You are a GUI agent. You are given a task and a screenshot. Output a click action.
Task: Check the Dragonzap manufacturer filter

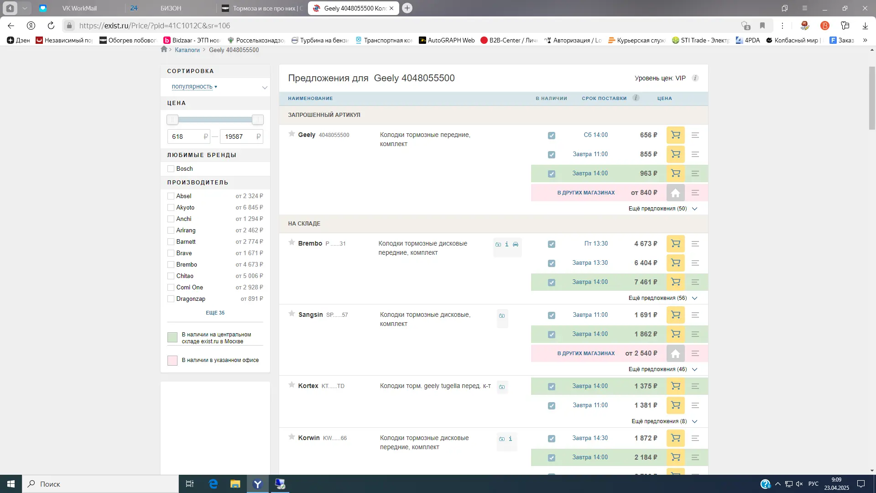[171, 299]
